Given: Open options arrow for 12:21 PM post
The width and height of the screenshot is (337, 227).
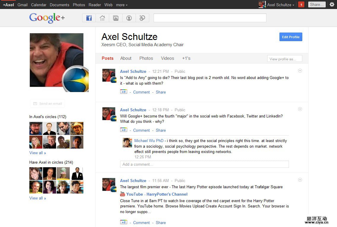Looking at the screenshot, I should coord(300,71).
